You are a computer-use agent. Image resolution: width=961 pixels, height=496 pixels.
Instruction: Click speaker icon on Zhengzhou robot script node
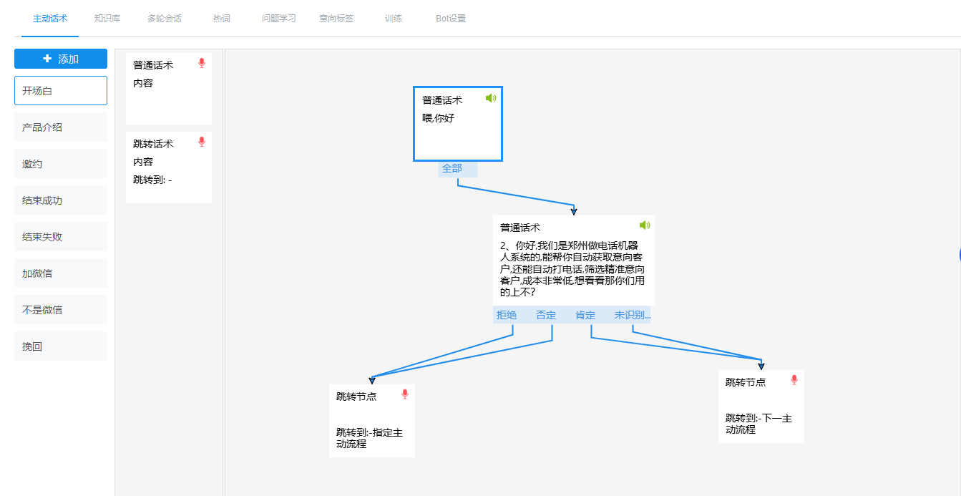pyautogui.click(x=645, y=225)
